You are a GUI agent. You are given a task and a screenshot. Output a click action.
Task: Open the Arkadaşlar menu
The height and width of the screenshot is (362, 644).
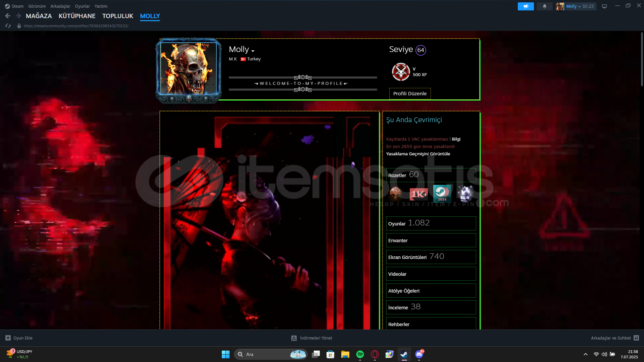pos(60,6)
